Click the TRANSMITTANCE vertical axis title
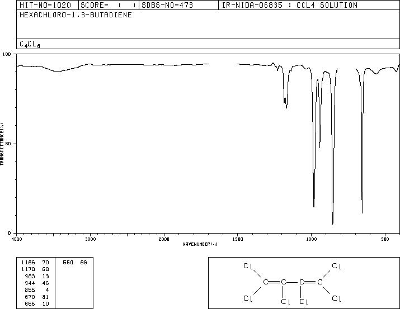This screenshot has width=400, height=309. click(x=2, y=144)
